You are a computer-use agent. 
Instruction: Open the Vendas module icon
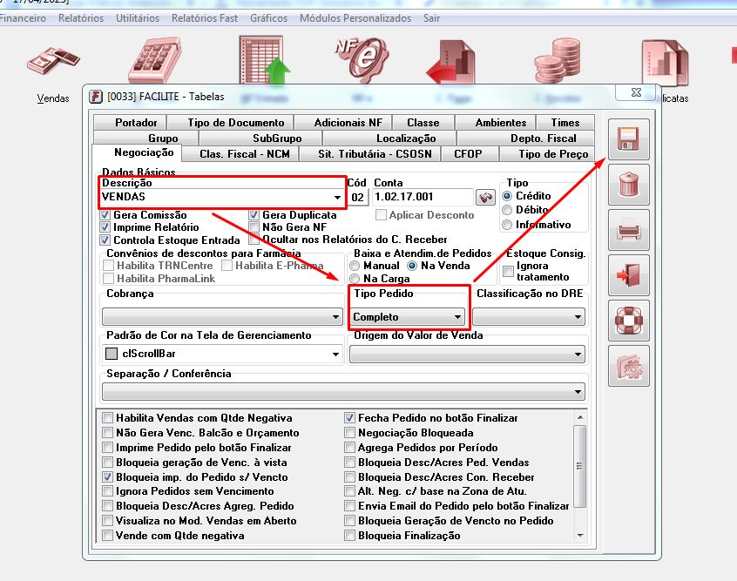pos(53,61)
